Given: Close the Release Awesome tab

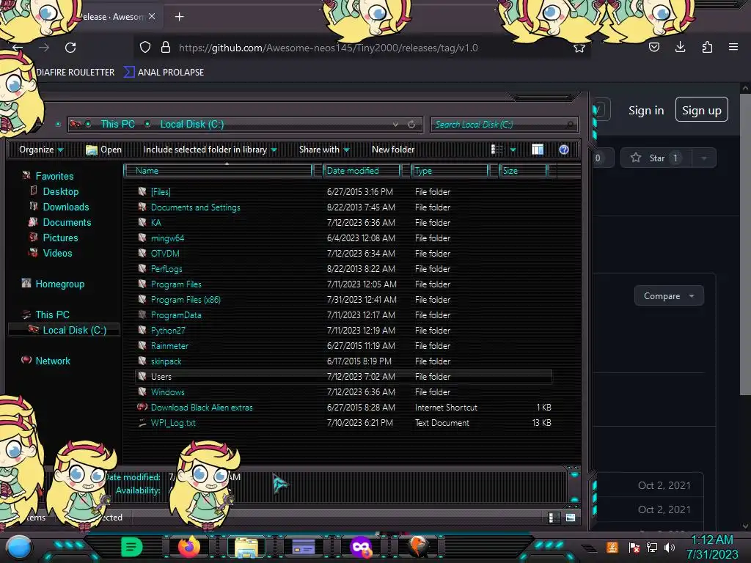Looking at the screenshot, I should pyautogui.click(x=152, y=16).
